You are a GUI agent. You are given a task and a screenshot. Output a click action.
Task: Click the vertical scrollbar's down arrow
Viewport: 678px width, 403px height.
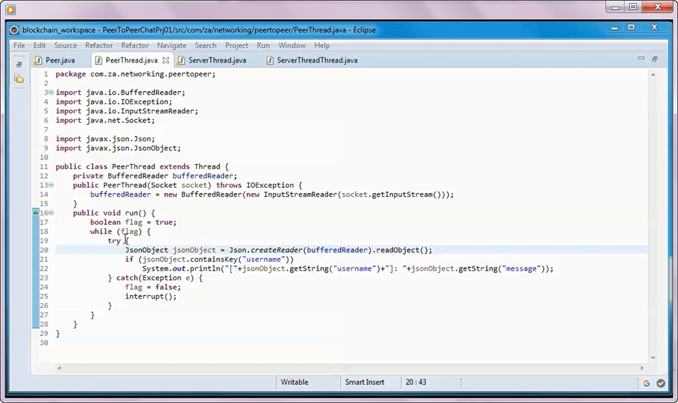pyautogui.click(x=652, y=358)
